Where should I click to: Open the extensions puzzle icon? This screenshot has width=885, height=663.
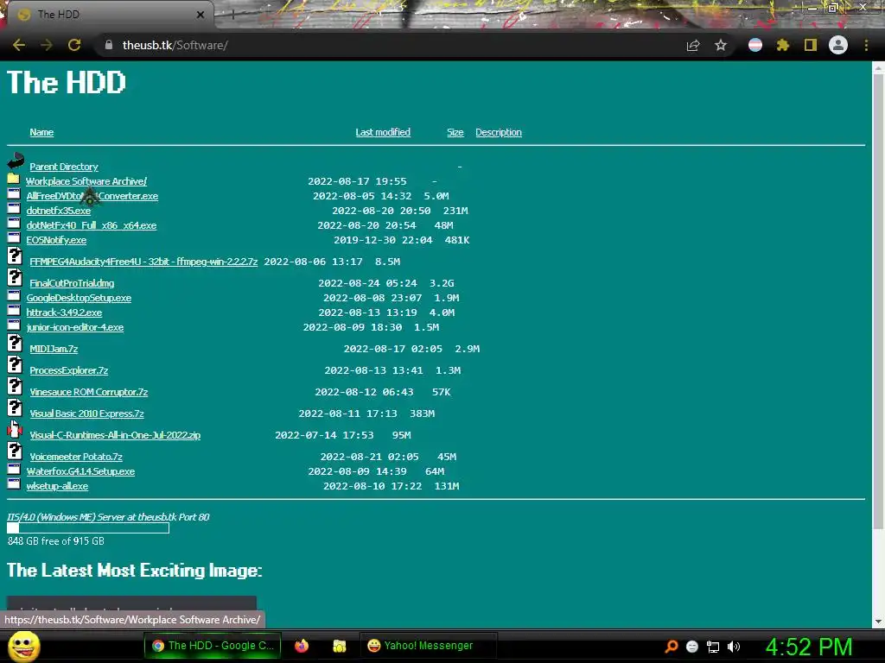click(783, 45)
